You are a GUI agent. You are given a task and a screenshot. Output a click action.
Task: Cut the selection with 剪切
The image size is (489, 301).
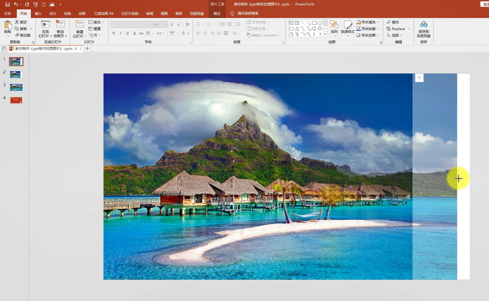(21, 22)
